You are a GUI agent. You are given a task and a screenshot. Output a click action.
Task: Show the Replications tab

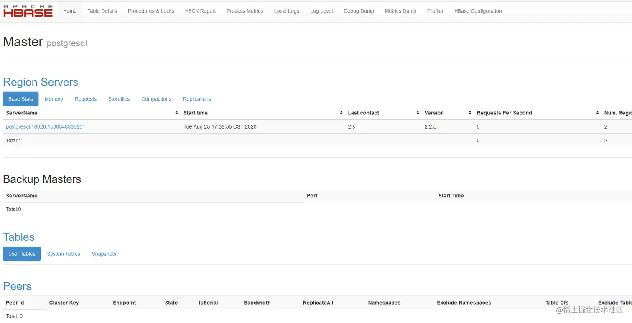[197, 99]
